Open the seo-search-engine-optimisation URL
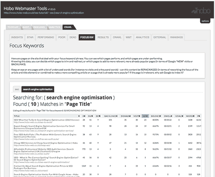The image size is (215, 177). [42, 162]
